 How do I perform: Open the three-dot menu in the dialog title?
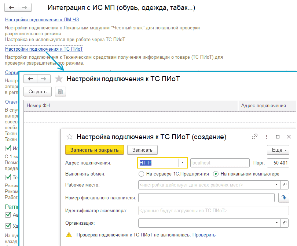pyautogui.click(x=266, y=137)
